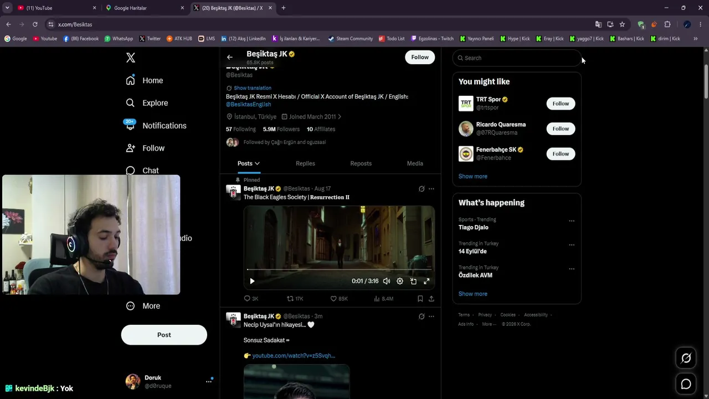Show hidden bookmarks with the overflow chevron

[696, 39]
